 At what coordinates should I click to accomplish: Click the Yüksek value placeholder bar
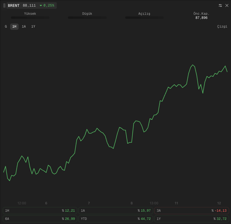click(30, 18)
